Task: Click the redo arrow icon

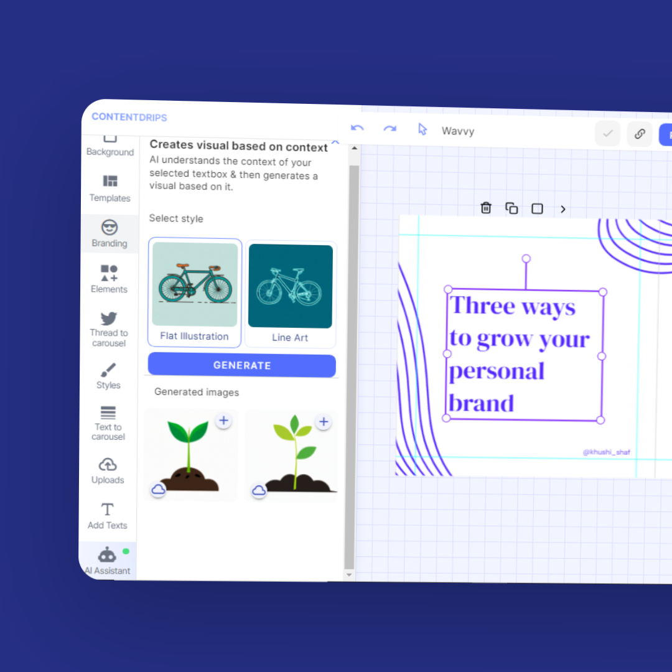Action: 390,129
